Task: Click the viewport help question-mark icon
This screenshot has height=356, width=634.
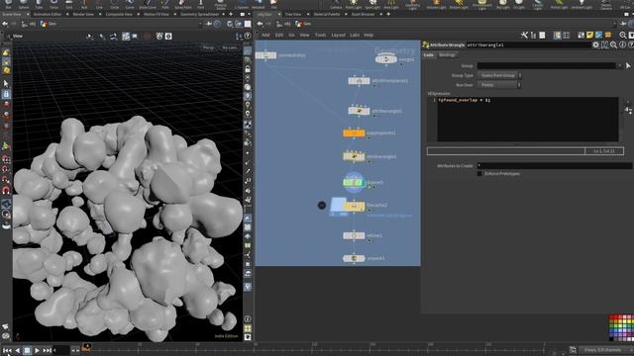Action: coord(248,36)
